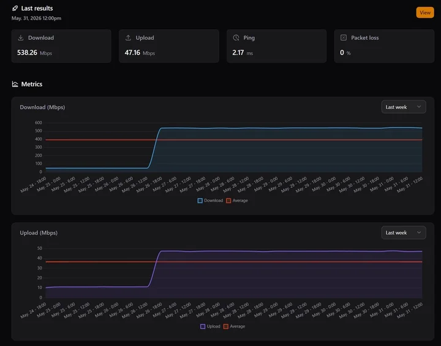Toggle Average series in upload chart legend
Screen dimensions: 441x346
tap(234, 326)
